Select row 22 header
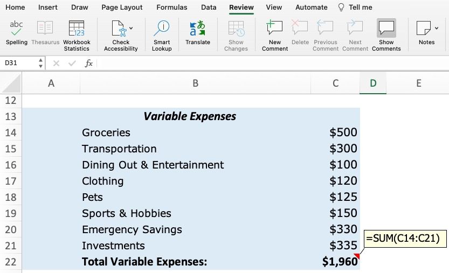449x273 pixels. (x=11, y=262)
